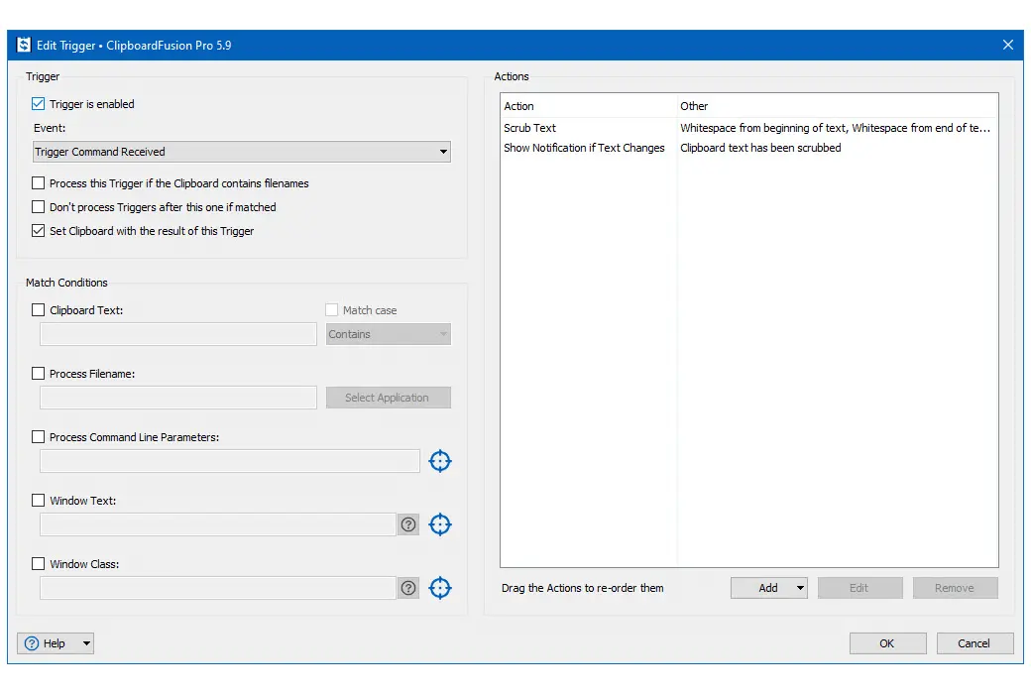Open the question-mark help for Window Text
The image size is (1031, 694).
(x=408, y=524)
